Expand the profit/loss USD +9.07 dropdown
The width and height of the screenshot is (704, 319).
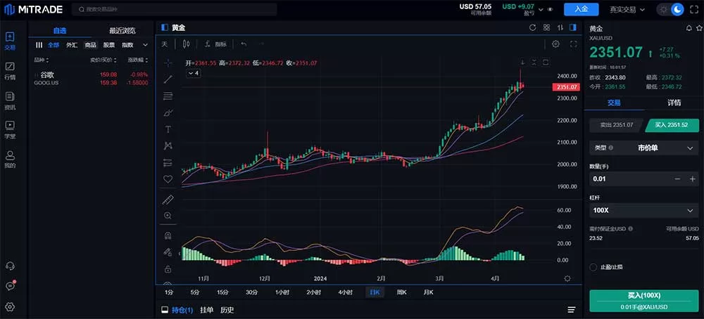coord(541,9)
